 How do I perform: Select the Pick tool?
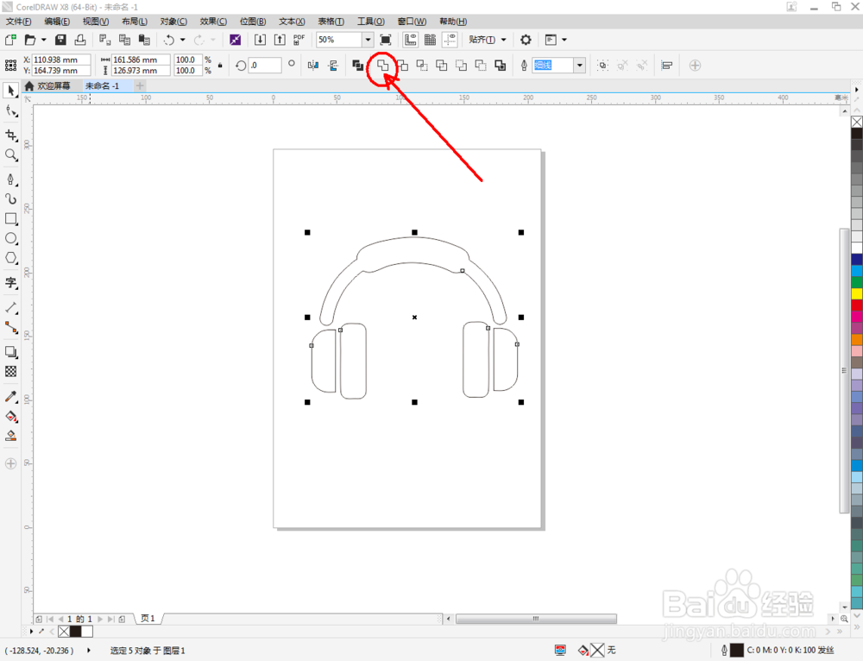click(x=10, y=91)
